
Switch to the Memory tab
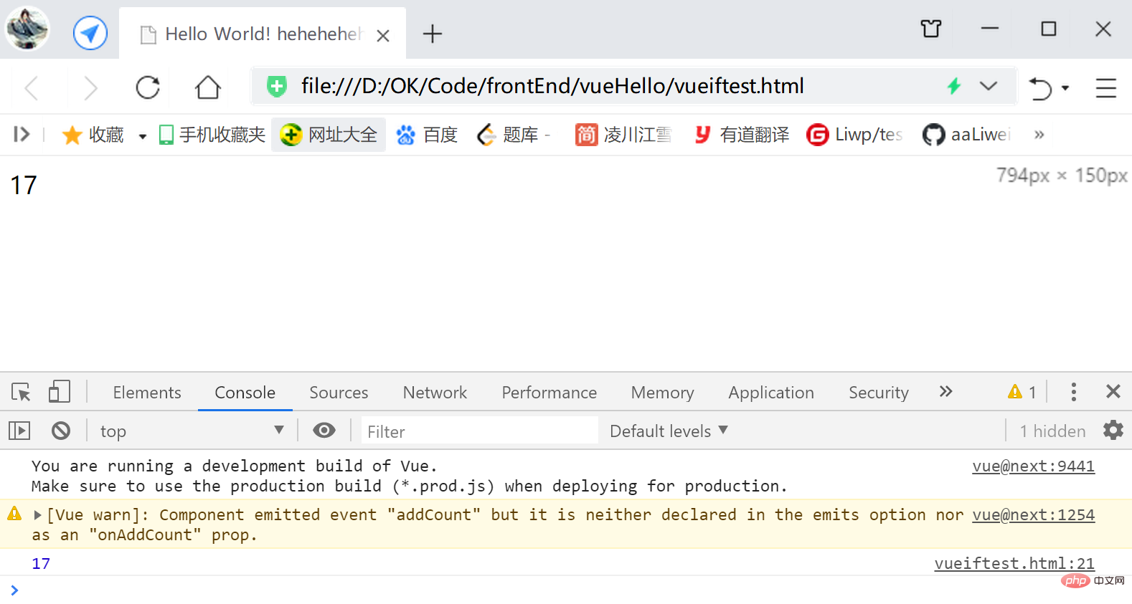(663, 393)
